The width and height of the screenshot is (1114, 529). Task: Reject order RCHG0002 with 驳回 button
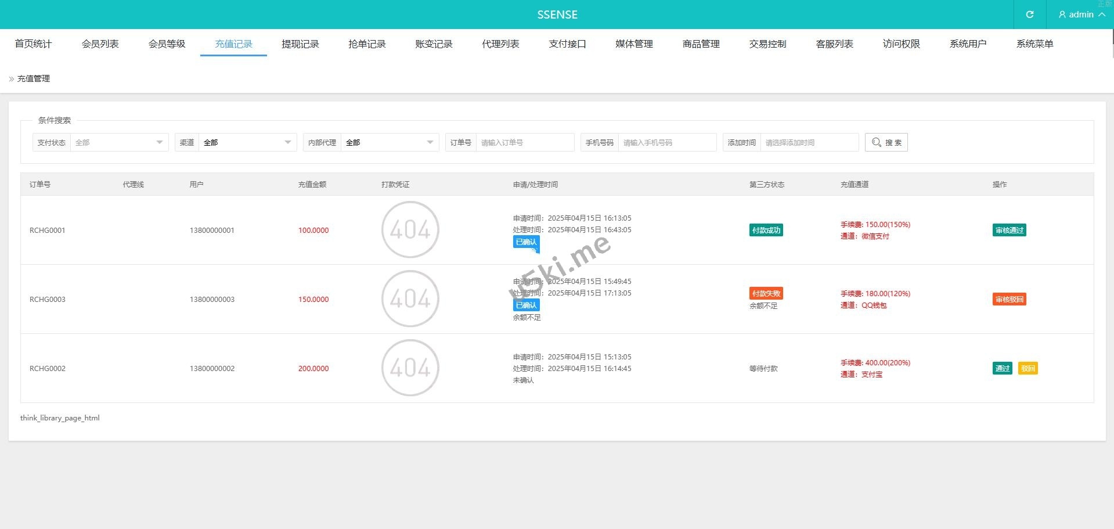pyautogui.click(x=1028, y=368)
